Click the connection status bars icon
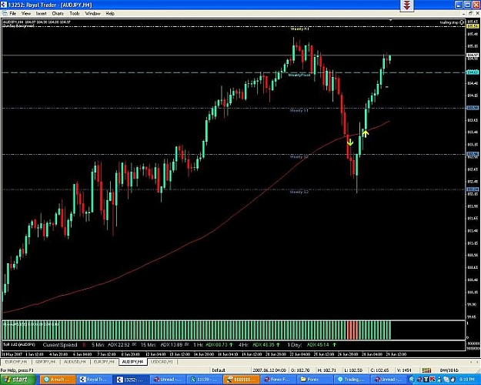481x385 pixels. tap(426, 370)
